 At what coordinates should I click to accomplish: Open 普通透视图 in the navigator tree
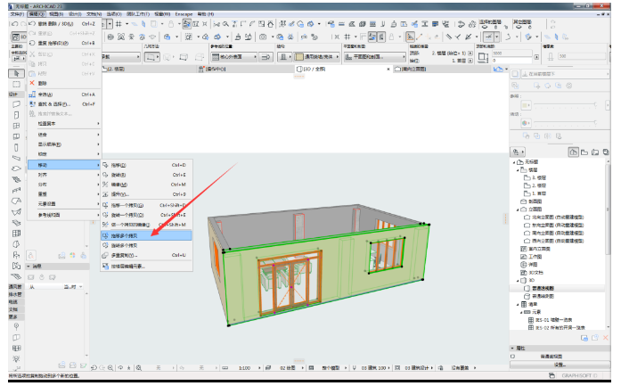(x=541, y=287)
